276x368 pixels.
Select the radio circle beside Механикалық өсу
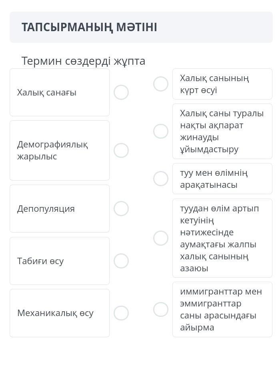121,313
